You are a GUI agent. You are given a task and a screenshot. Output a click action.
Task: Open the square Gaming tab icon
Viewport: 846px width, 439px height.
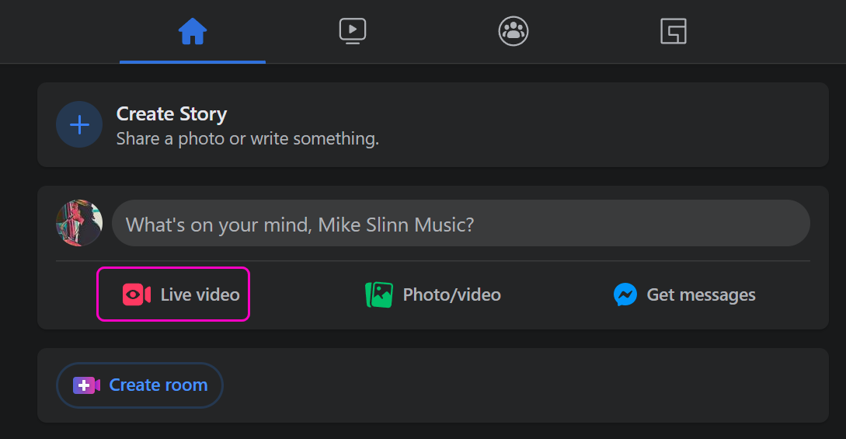coord(673,32)
